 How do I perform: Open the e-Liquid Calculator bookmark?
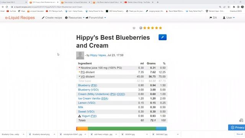36,11
